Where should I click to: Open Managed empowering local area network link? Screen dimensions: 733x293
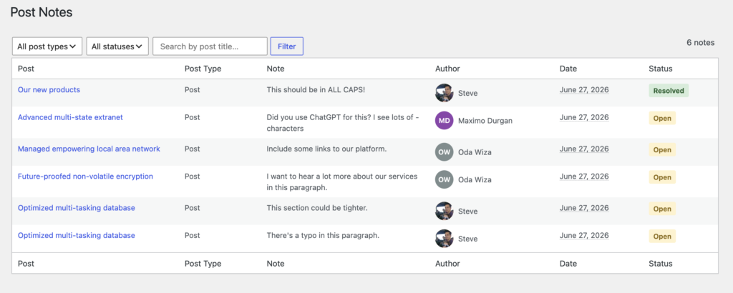coord(89,149)
